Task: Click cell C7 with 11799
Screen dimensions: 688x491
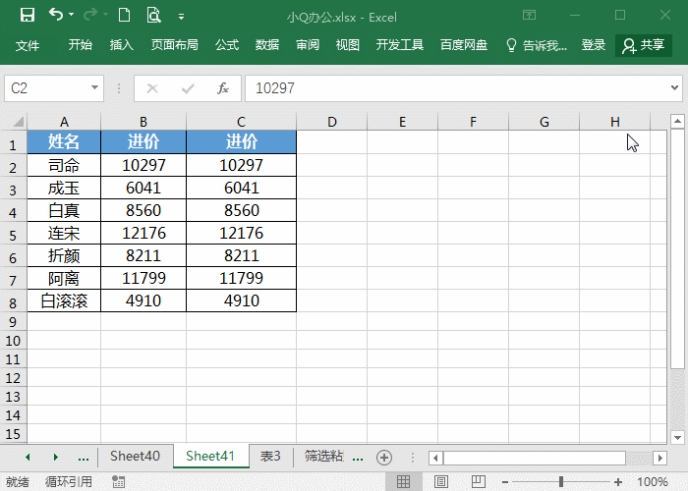Action: (x=242, y=278)
